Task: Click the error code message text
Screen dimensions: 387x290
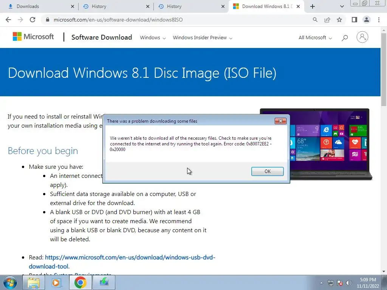Action: coord(190,144)
